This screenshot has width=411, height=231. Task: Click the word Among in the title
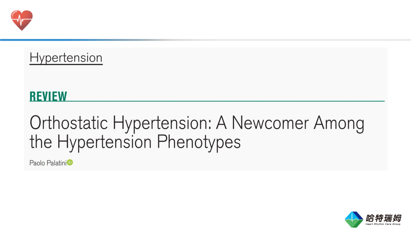pos(339,123)
